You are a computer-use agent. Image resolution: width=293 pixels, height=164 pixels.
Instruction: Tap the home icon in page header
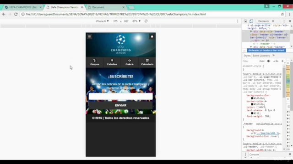[152, 36]
